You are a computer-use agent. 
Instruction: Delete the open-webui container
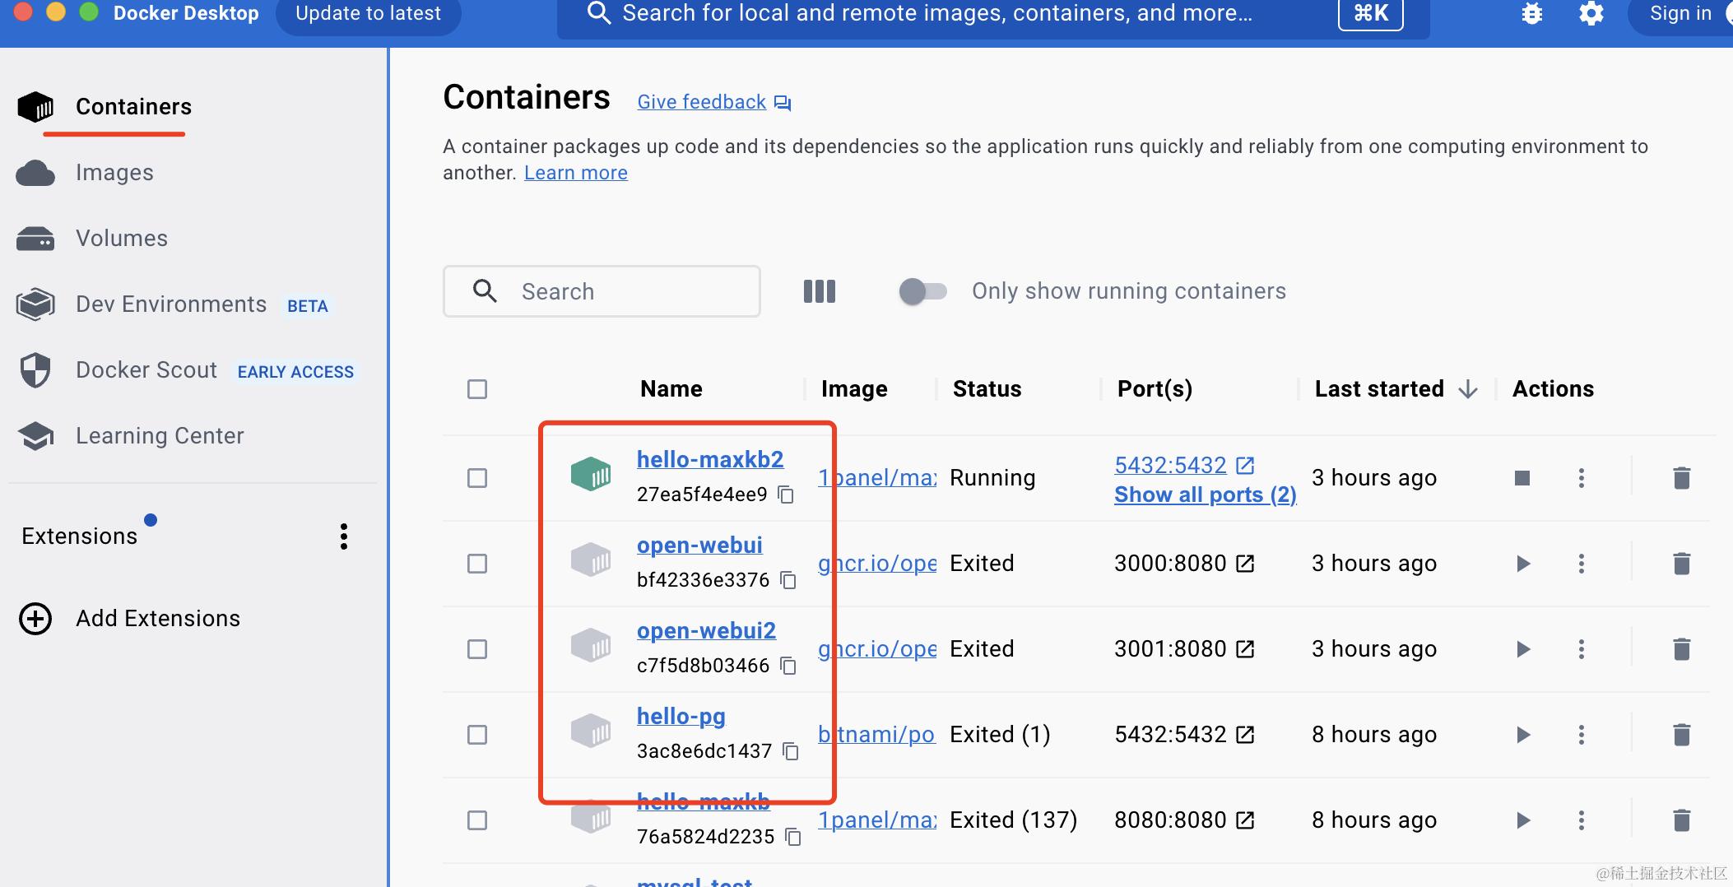[1681, 564]
